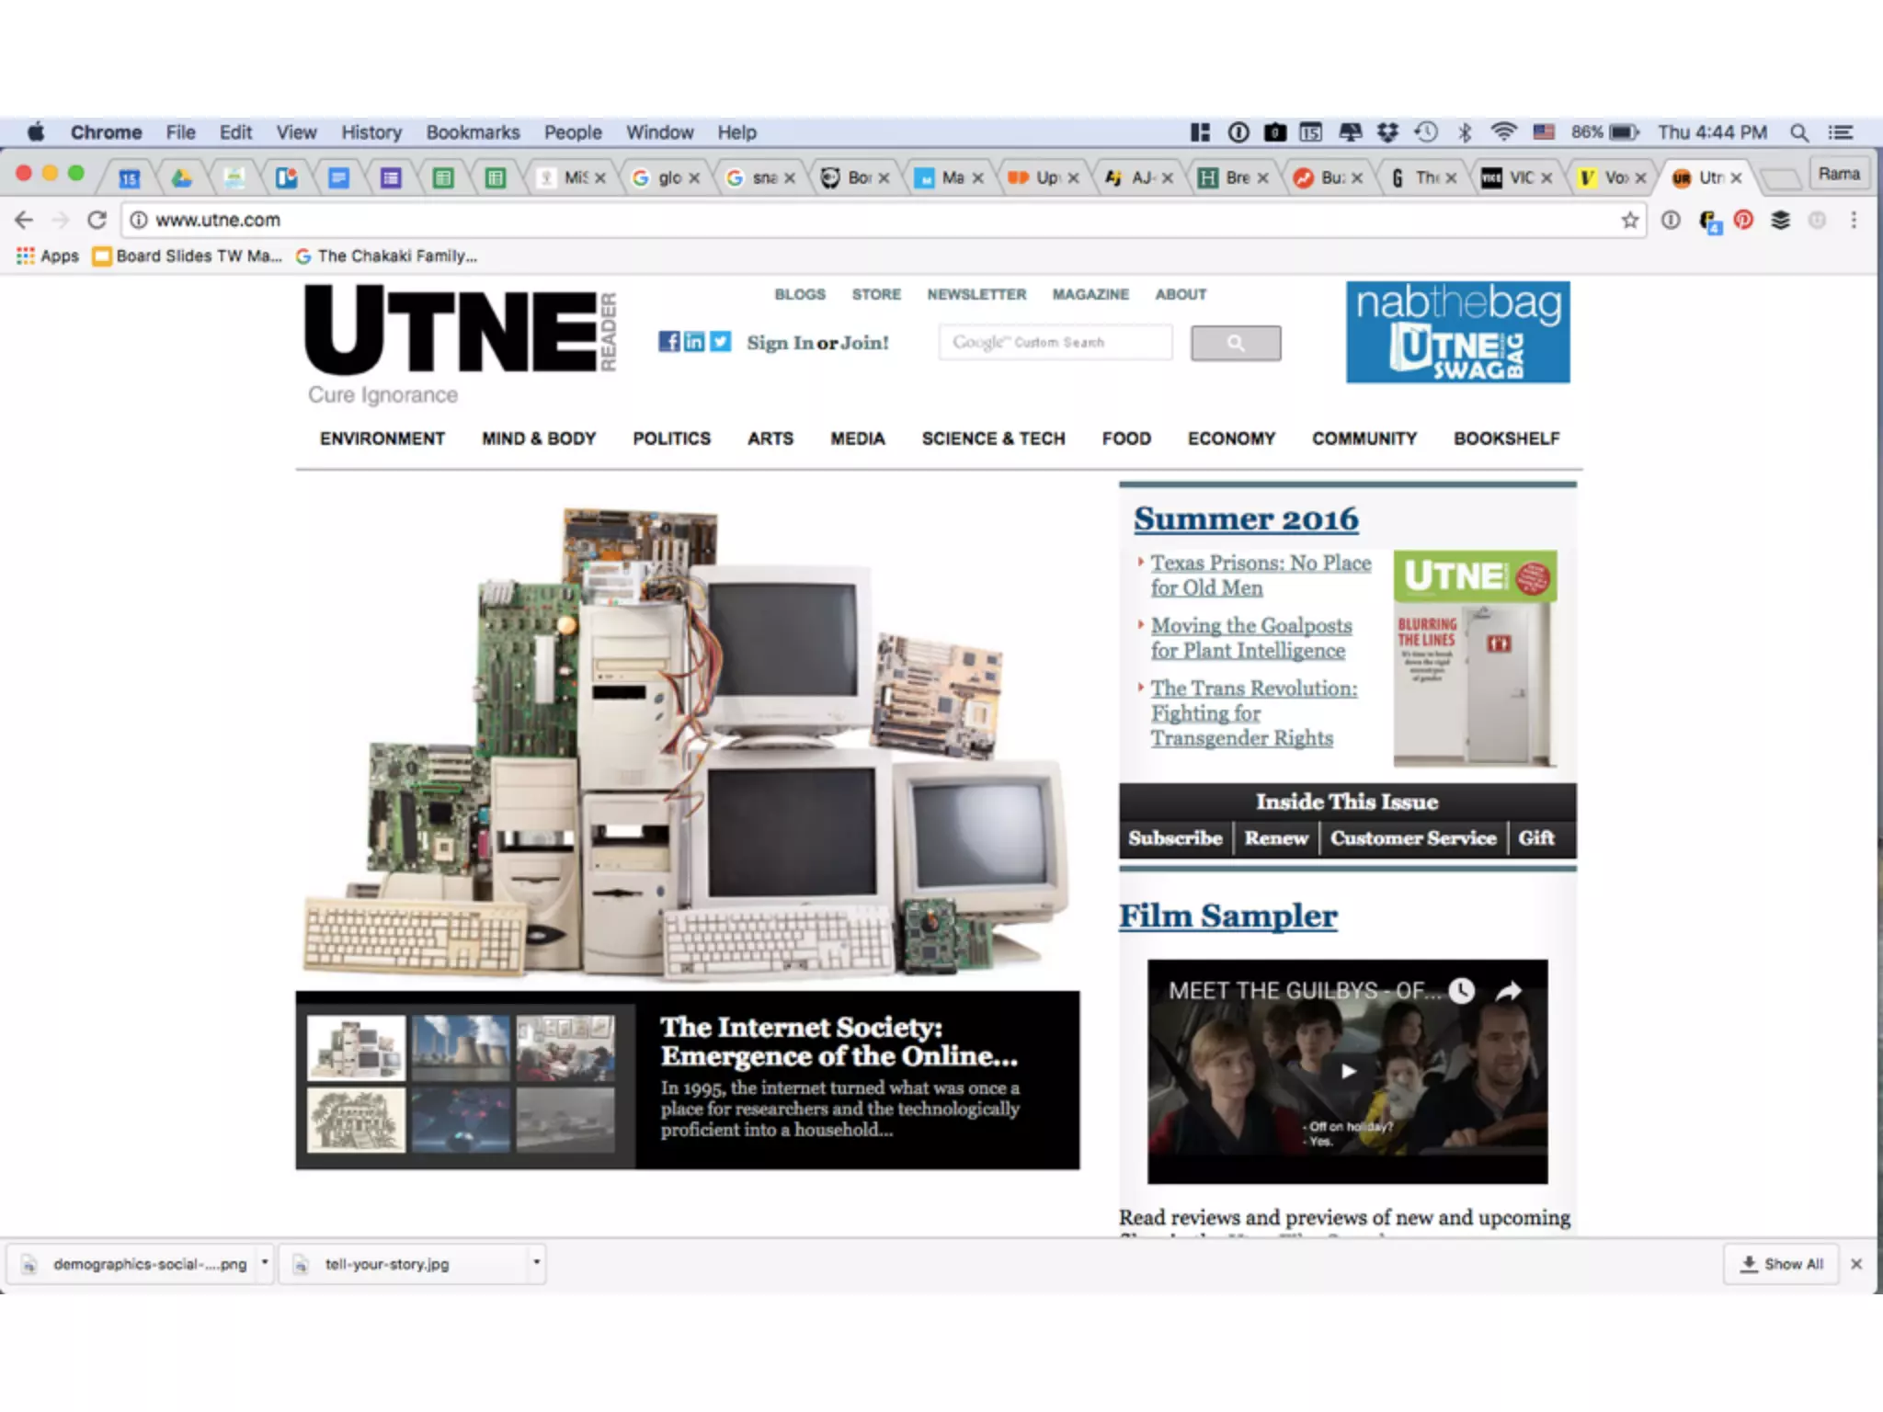Screen dimensions: 1883x1412
Task: Reload the page with the refresh icon
Action: [x=97, y=220]
